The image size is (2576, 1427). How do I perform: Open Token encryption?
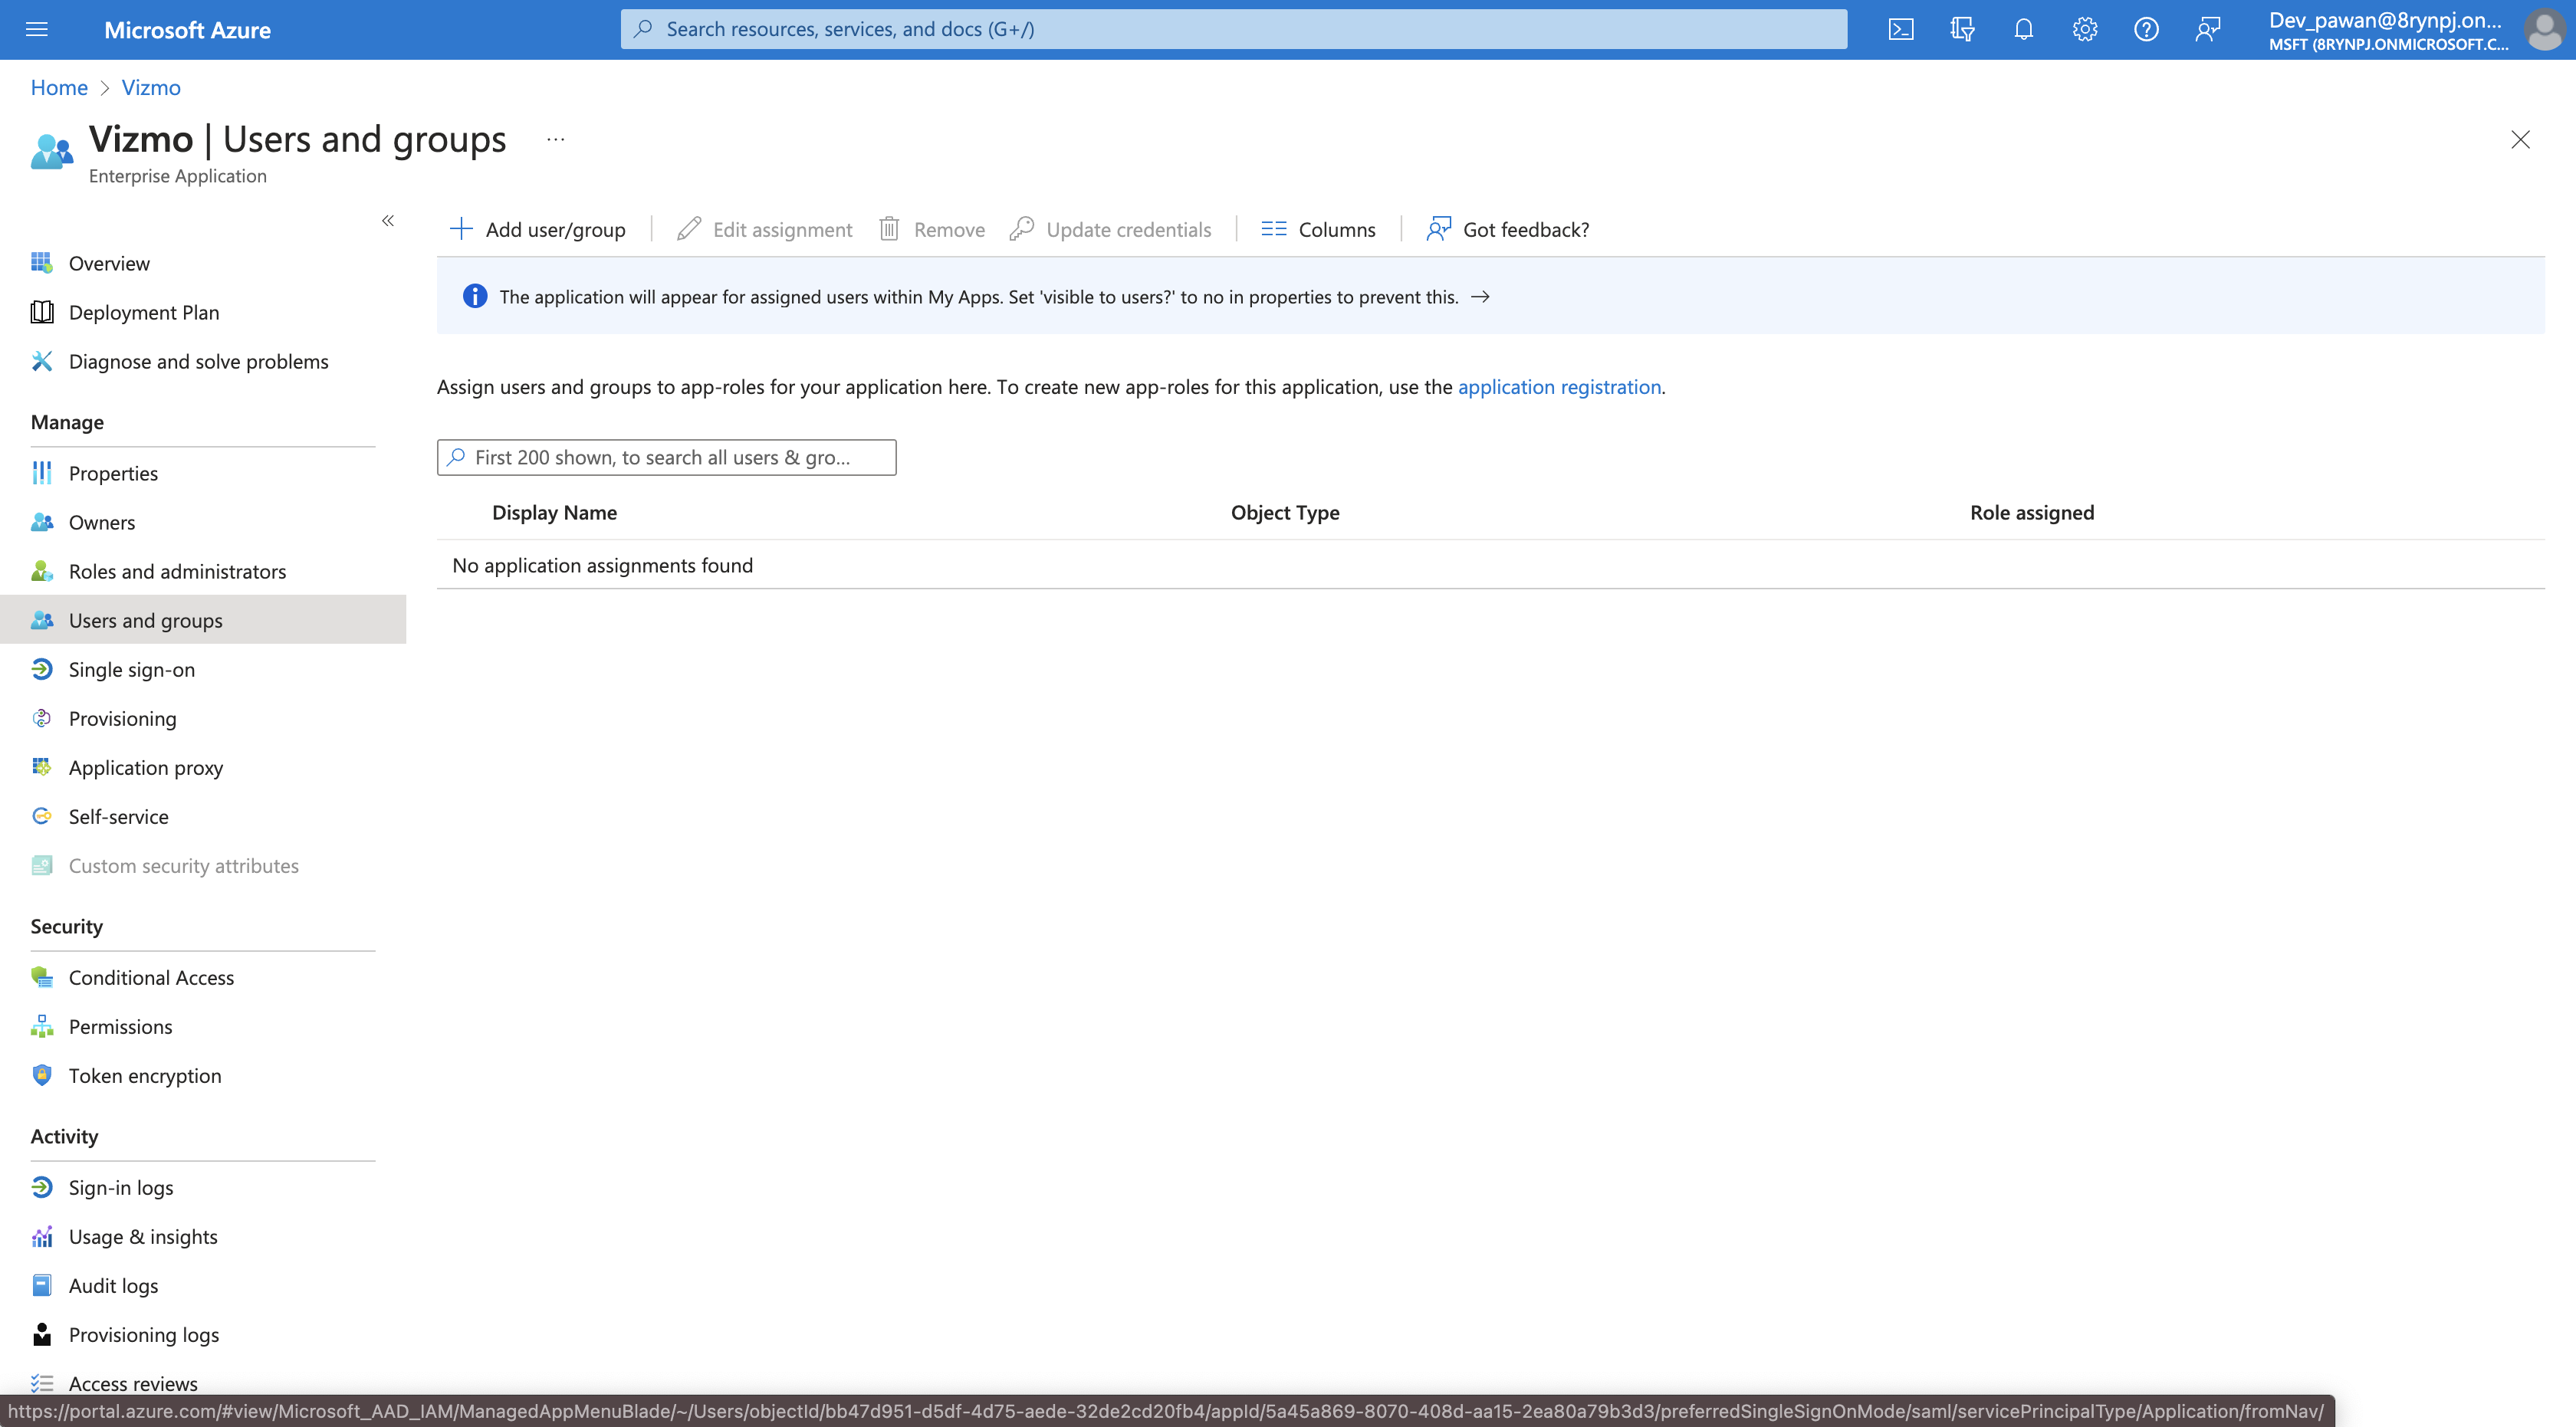203,1075
